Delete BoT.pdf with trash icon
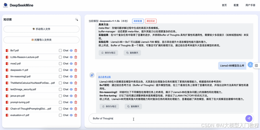260x130 pixels. click(x=76, y=50)
